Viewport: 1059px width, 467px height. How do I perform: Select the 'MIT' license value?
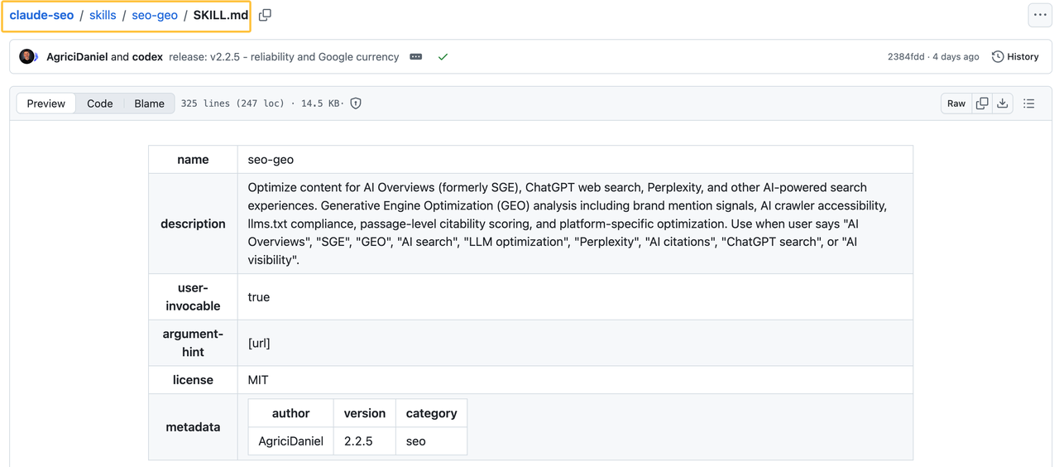click(x=575, y=380)
